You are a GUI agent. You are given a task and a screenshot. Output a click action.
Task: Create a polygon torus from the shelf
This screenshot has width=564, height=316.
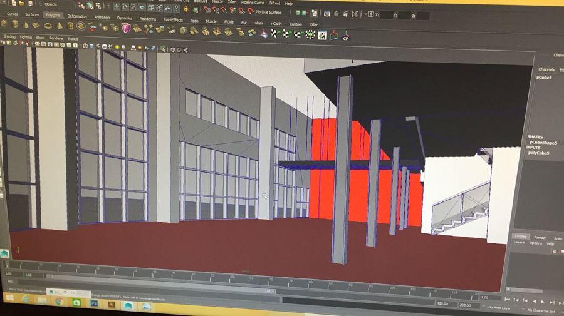48,26
